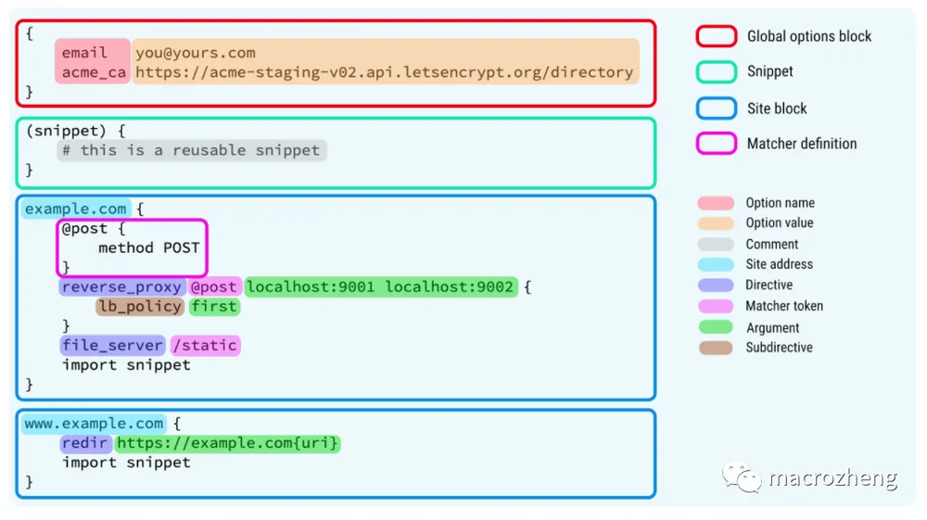Click the green Snippet legend box

coord(716,72)
